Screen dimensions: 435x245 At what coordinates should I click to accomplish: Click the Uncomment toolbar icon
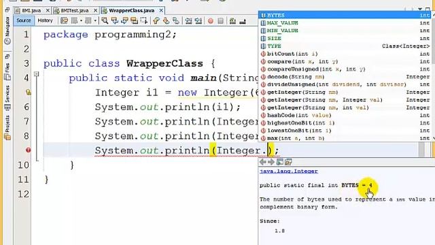pyautogui.click(x=243, y=20)
